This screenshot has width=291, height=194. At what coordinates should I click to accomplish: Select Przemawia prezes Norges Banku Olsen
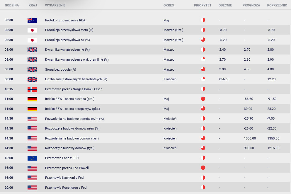coord(74,89)
